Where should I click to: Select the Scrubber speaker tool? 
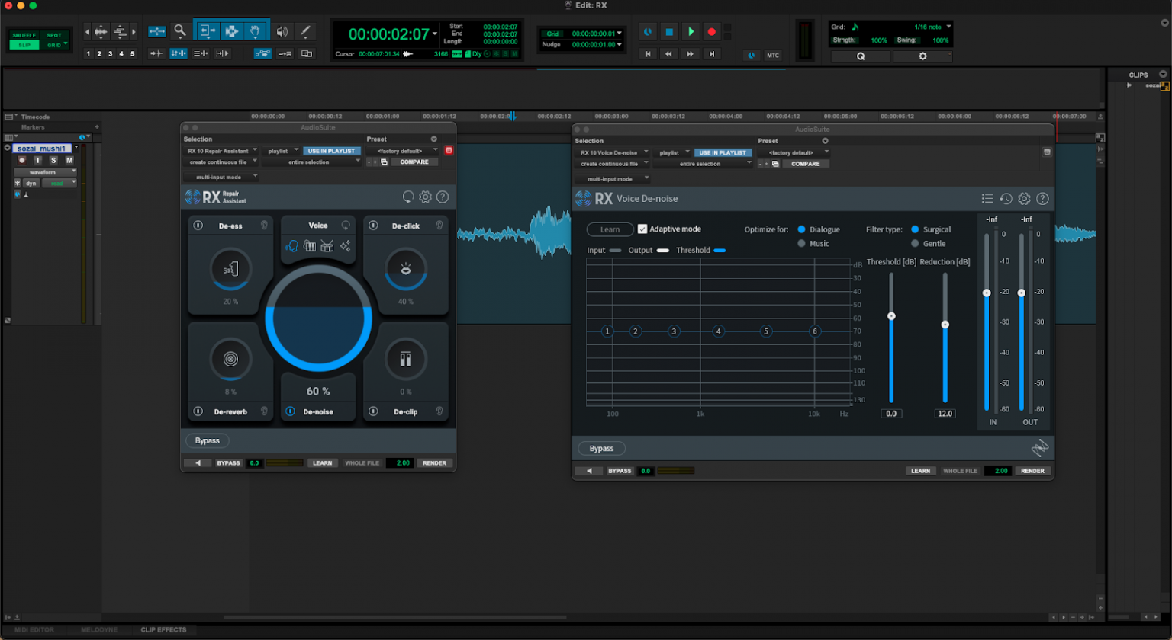click(282, 31)
